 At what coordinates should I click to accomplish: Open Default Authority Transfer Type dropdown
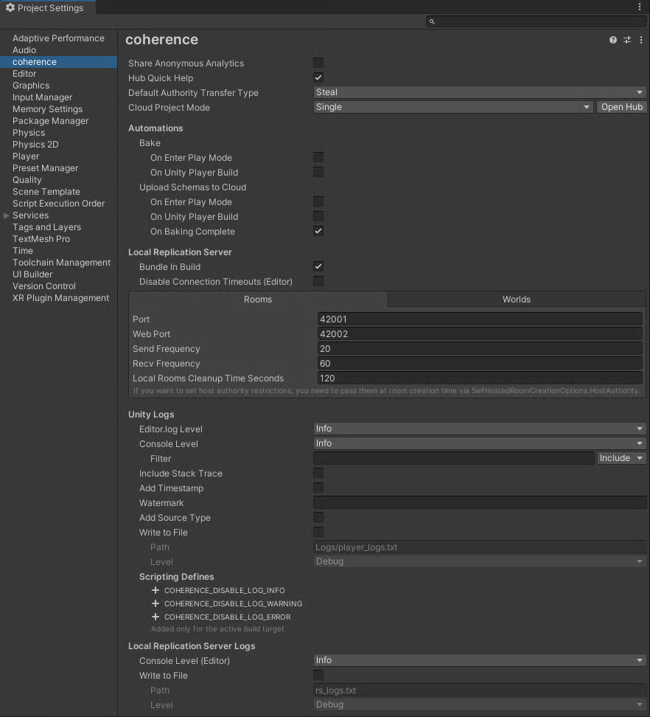pos(480,92)
